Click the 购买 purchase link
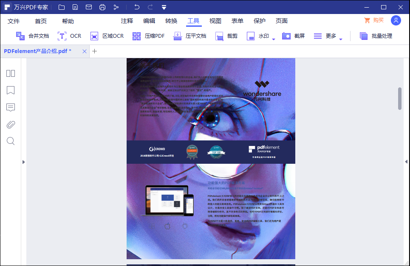Screen dimensions: 410x266 click(378, 20)
